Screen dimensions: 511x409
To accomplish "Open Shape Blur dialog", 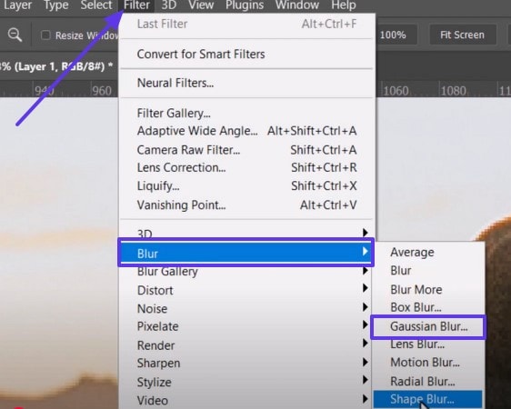I will tap(427, 400).
